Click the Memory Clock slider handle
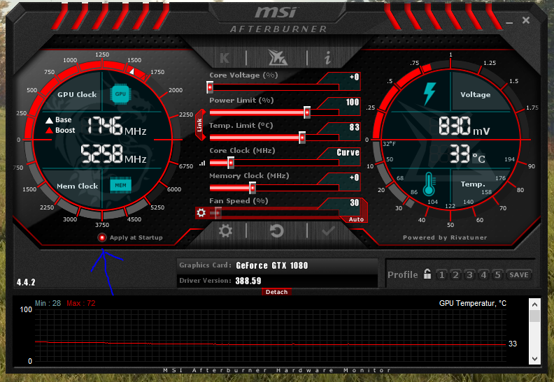554x382 pixels. [253, 188]
